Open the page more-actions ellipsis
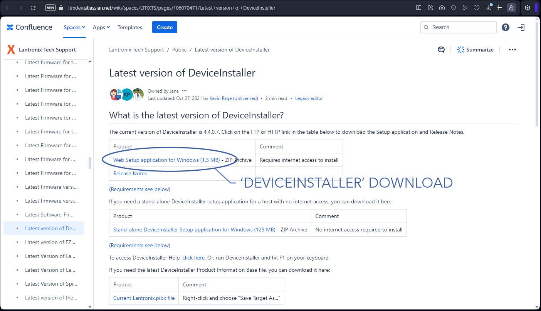The image size is (541, 311). pyautogui.click(x=512, y=50)
